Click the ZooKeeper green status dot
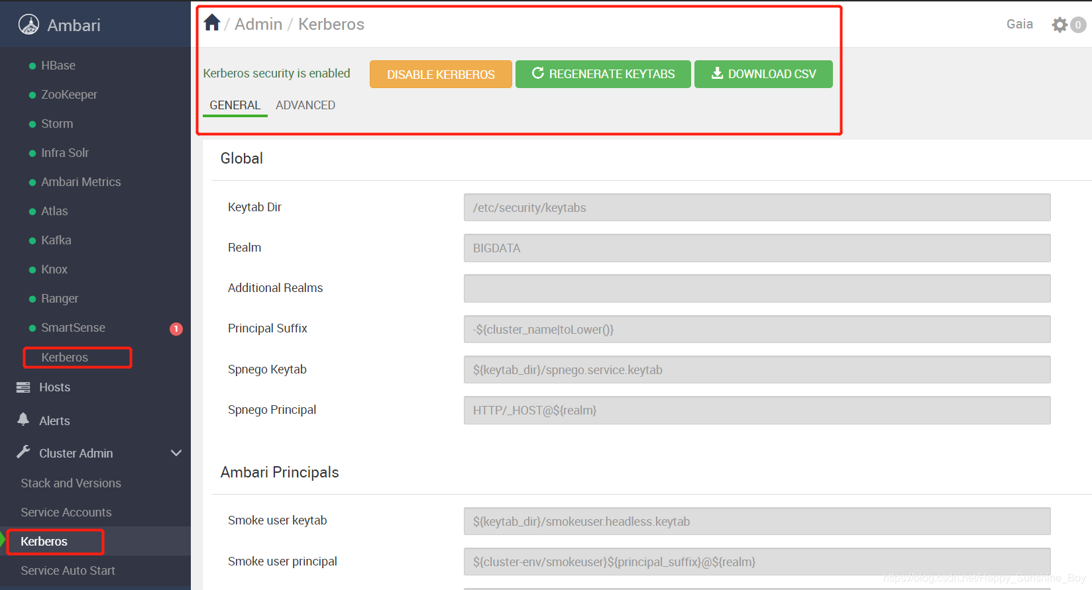Viewport: 1092px width, 590px height. 32,95
